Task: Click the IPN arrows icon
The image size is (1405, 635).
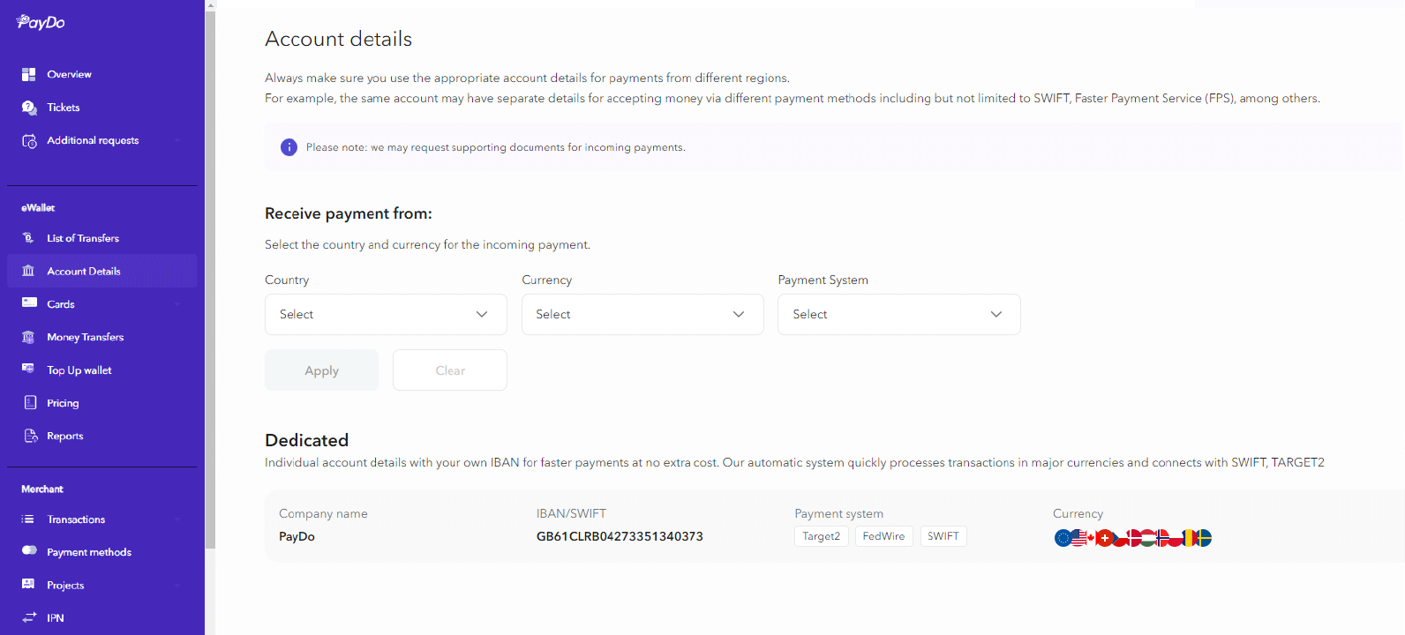Action: coord(29,617)
